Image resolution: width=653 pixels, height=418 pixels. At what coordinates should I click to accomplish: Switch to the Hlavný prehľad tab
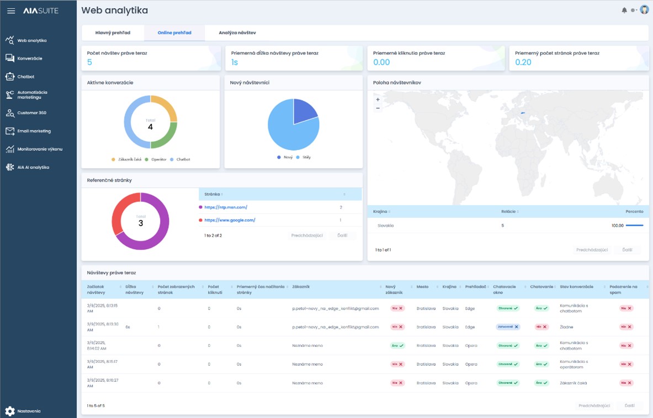coord(113,33)
